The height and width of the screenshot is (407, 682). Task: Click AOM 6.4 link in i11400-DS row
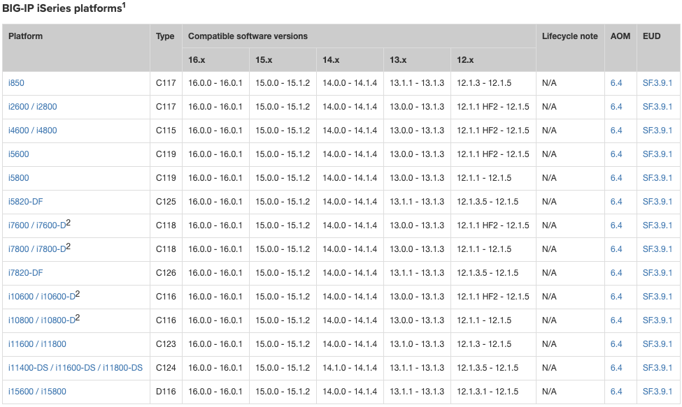click(616, 368)
